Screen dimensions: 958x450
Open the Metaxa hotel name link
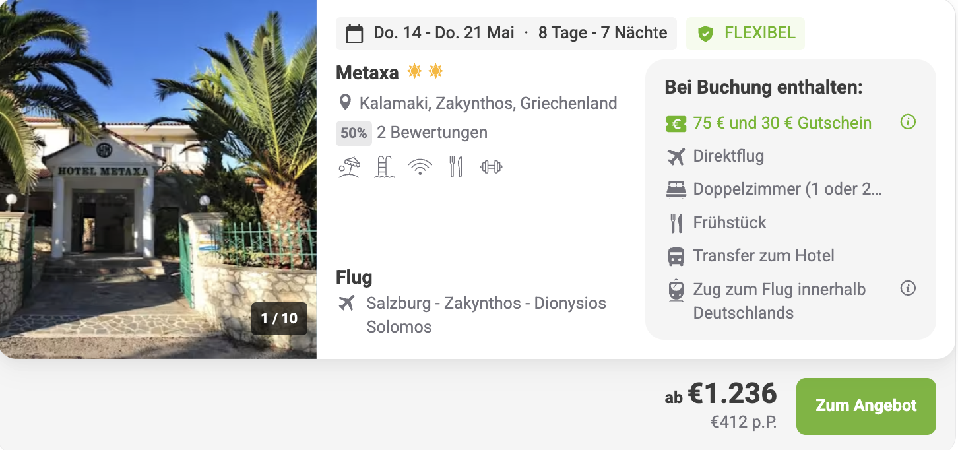367,72
